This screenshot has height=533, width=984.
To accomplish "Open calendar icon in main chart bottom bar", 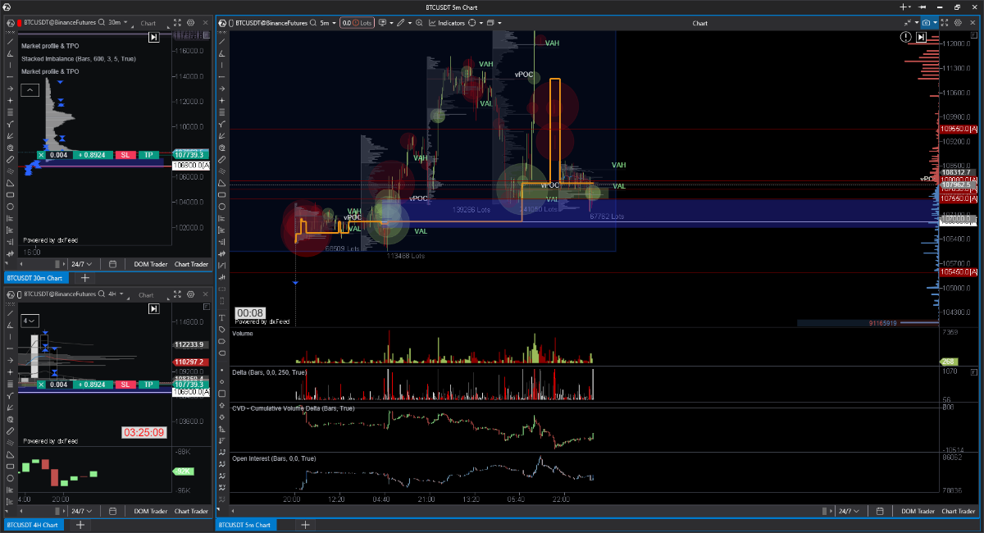I will (879, 511).
